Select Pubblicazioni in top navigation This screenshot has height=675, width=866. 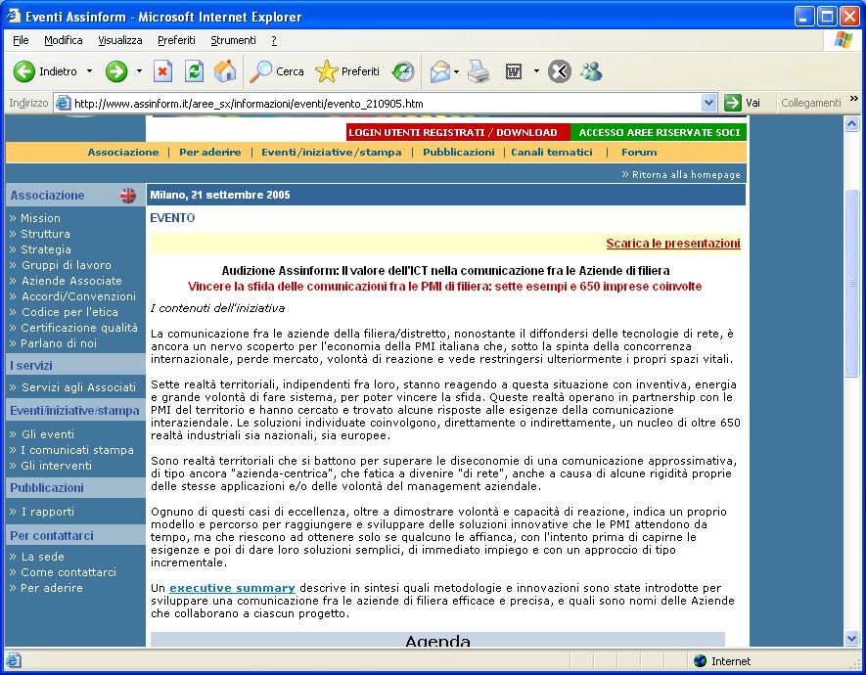click(x=458, y=153)
